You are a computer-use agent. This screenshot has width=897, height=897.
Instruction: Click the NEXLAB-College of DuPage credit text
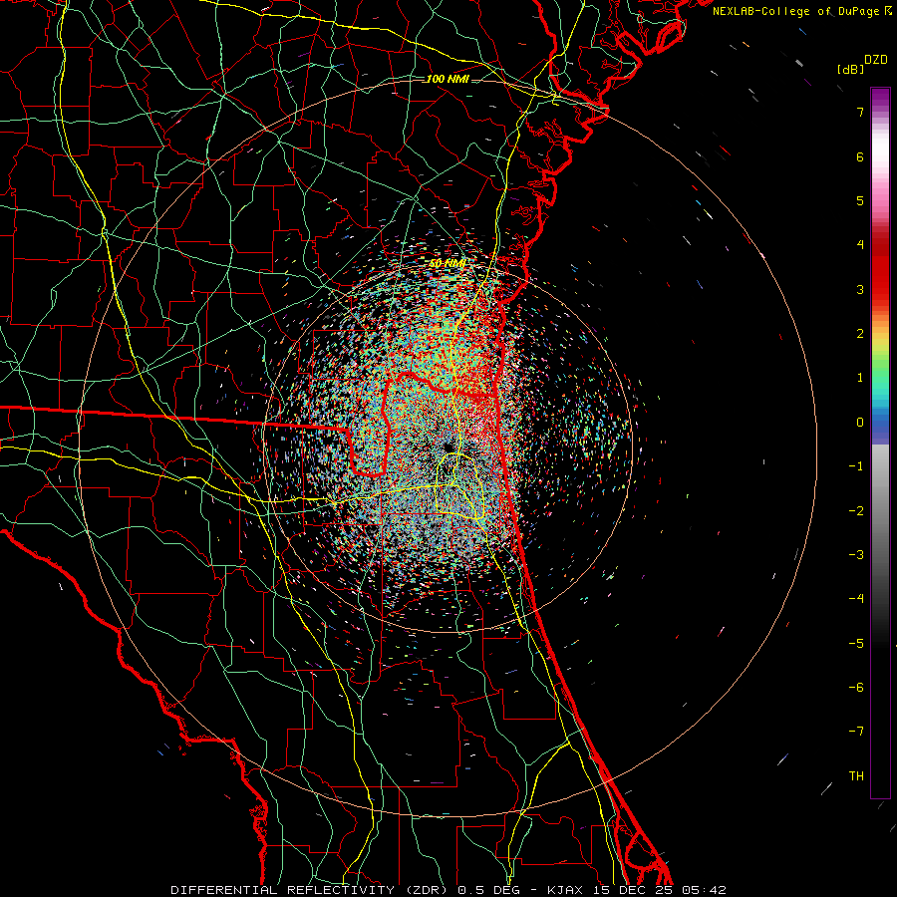(801, 11)
